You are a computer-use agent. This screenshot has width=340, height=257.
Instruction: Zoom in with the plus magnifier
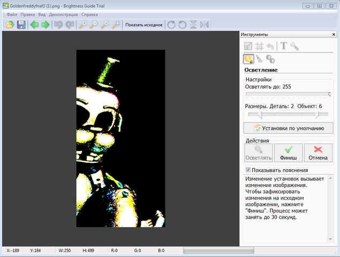(x=82, y=25)
